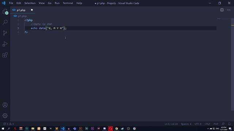This screenshot has width=234, height=131.
Task: Open Google Chrome from taskbar
Action: click(x=116, y=128)
